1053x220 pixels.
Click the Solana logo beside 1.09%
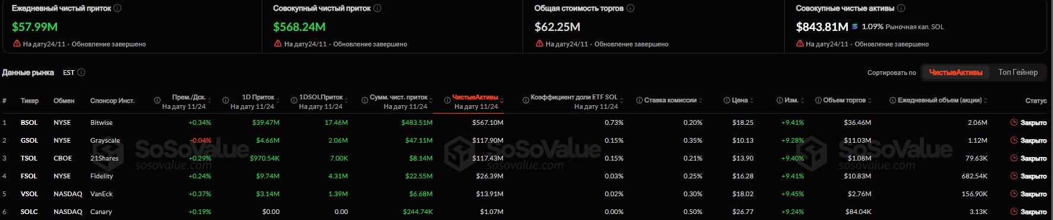[855, 26]
